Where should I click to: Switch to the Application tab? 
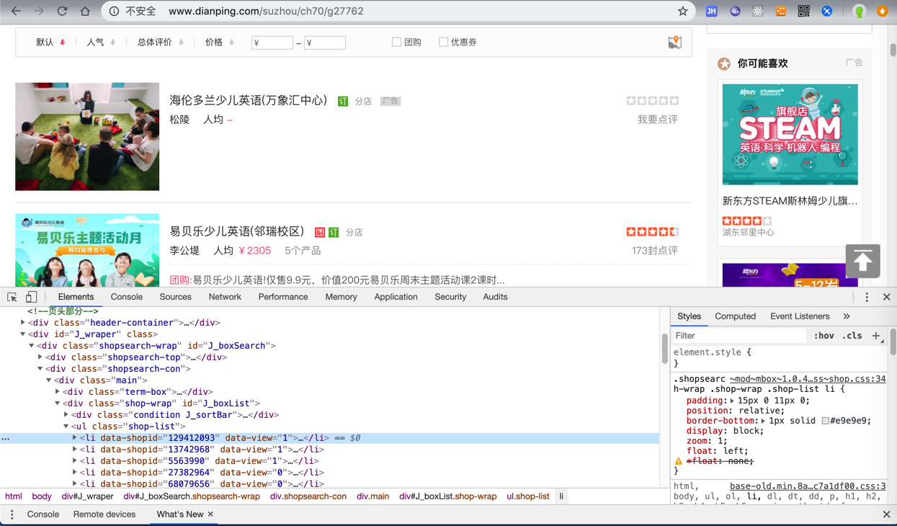click(396, 297)
